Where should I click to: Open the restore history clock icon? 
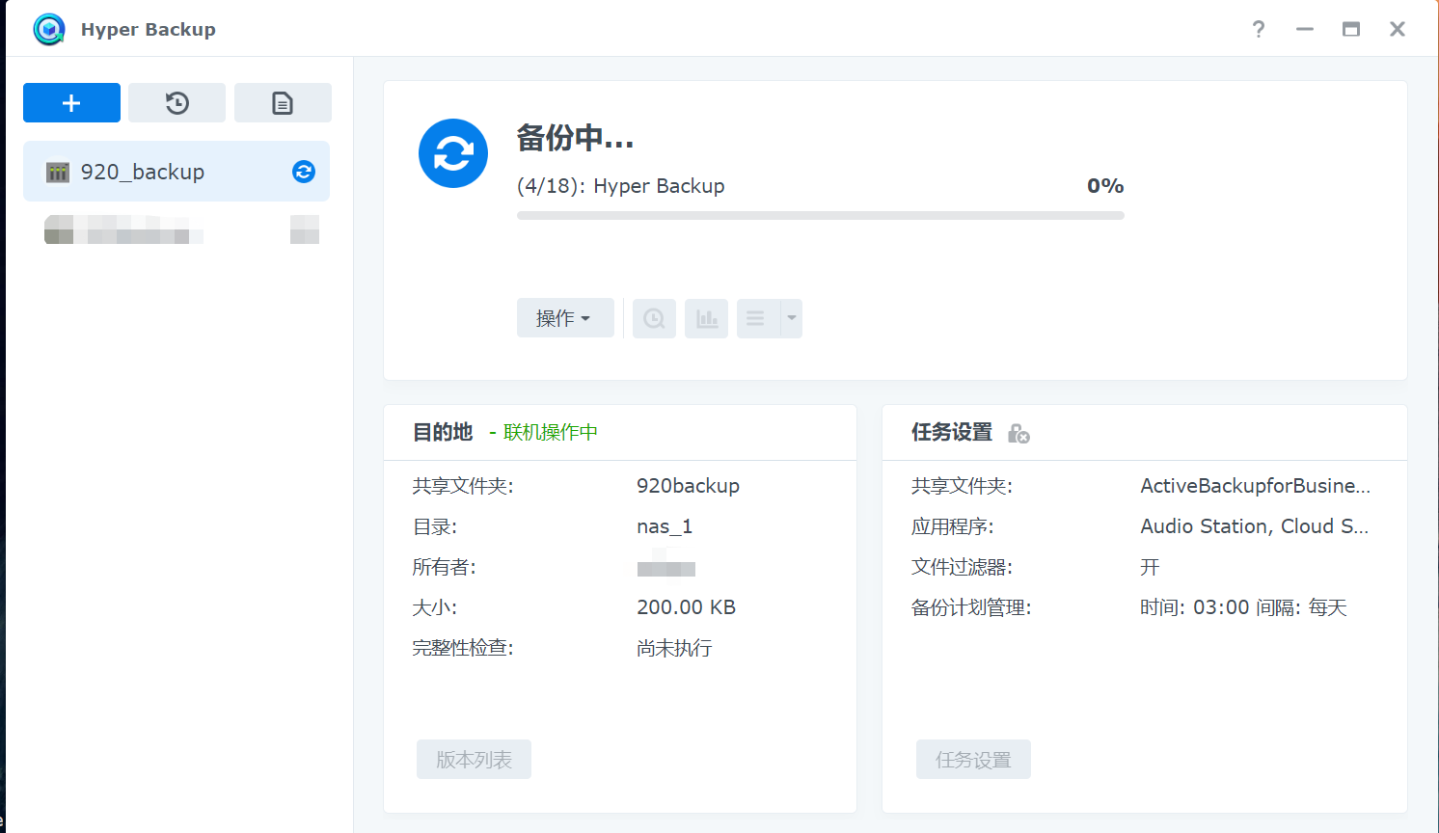coord(176,103)
